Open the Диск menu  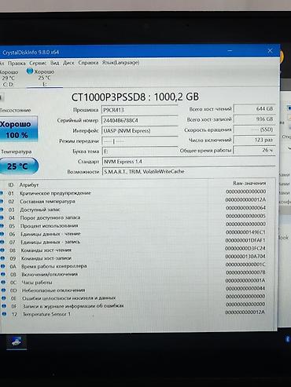[68, 63]
